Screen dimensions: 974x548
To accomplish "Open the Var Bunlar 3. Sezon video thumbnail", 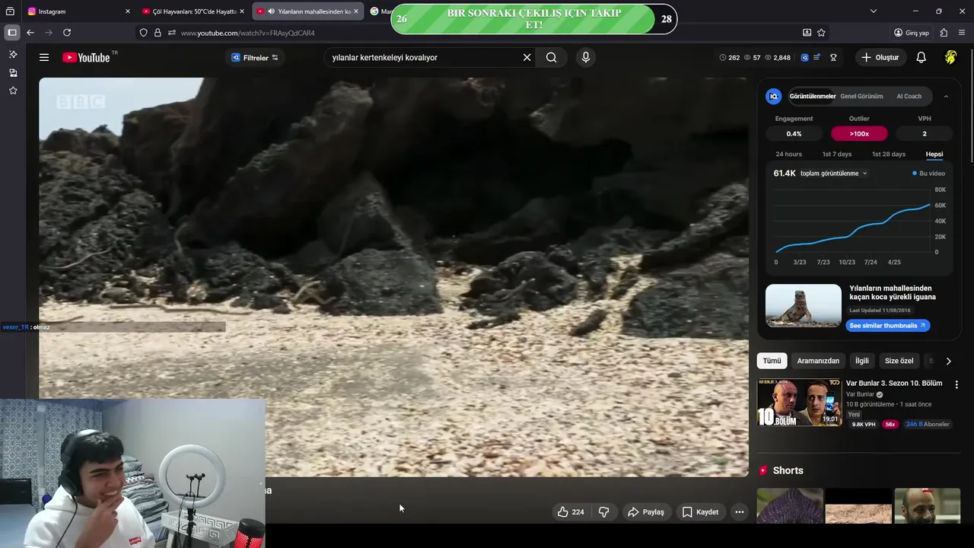I will point(799,402).
